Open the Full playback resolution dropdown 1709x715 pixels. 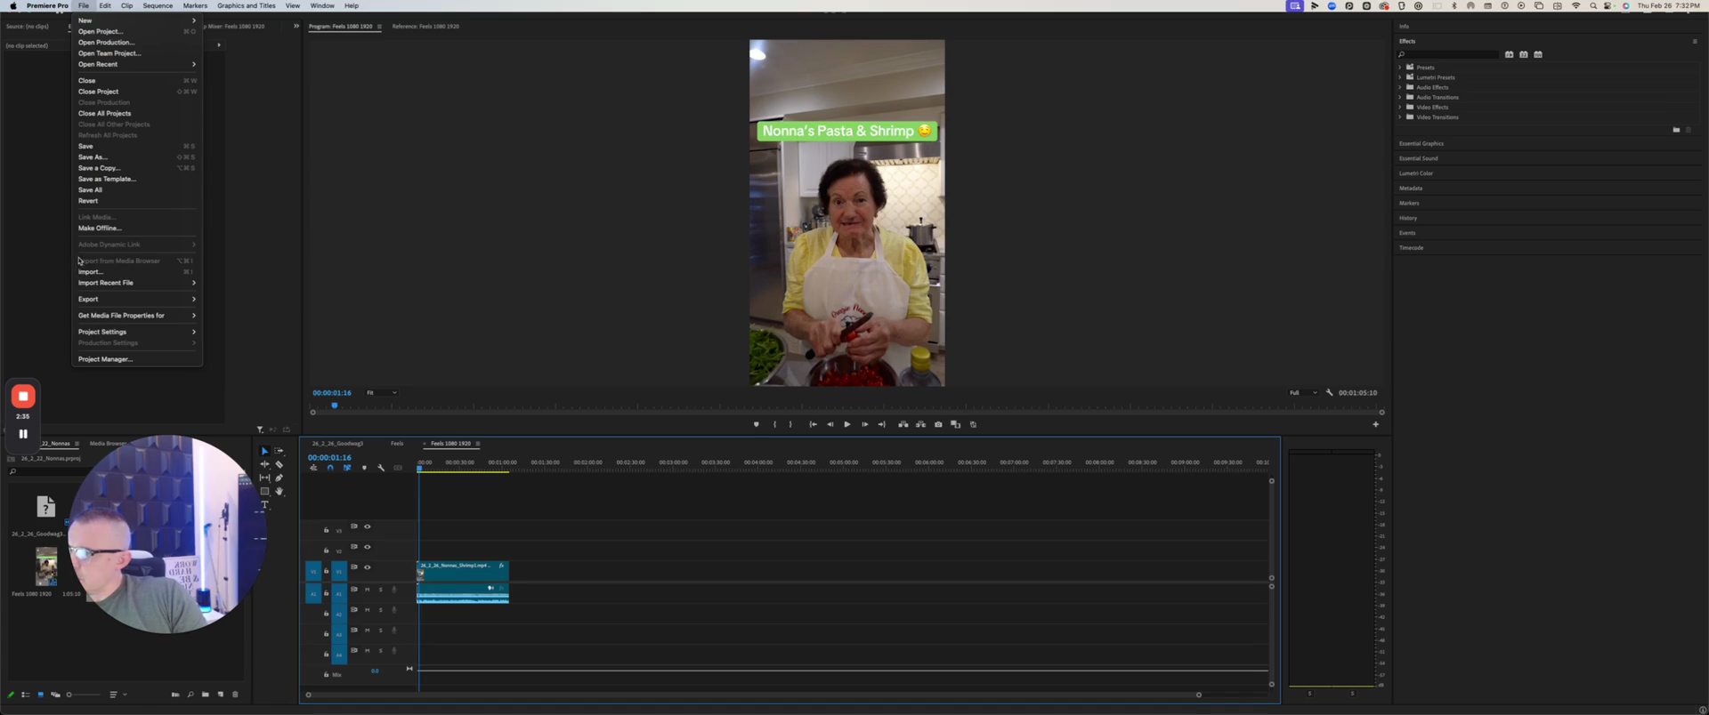click(x=1303, y=392)
